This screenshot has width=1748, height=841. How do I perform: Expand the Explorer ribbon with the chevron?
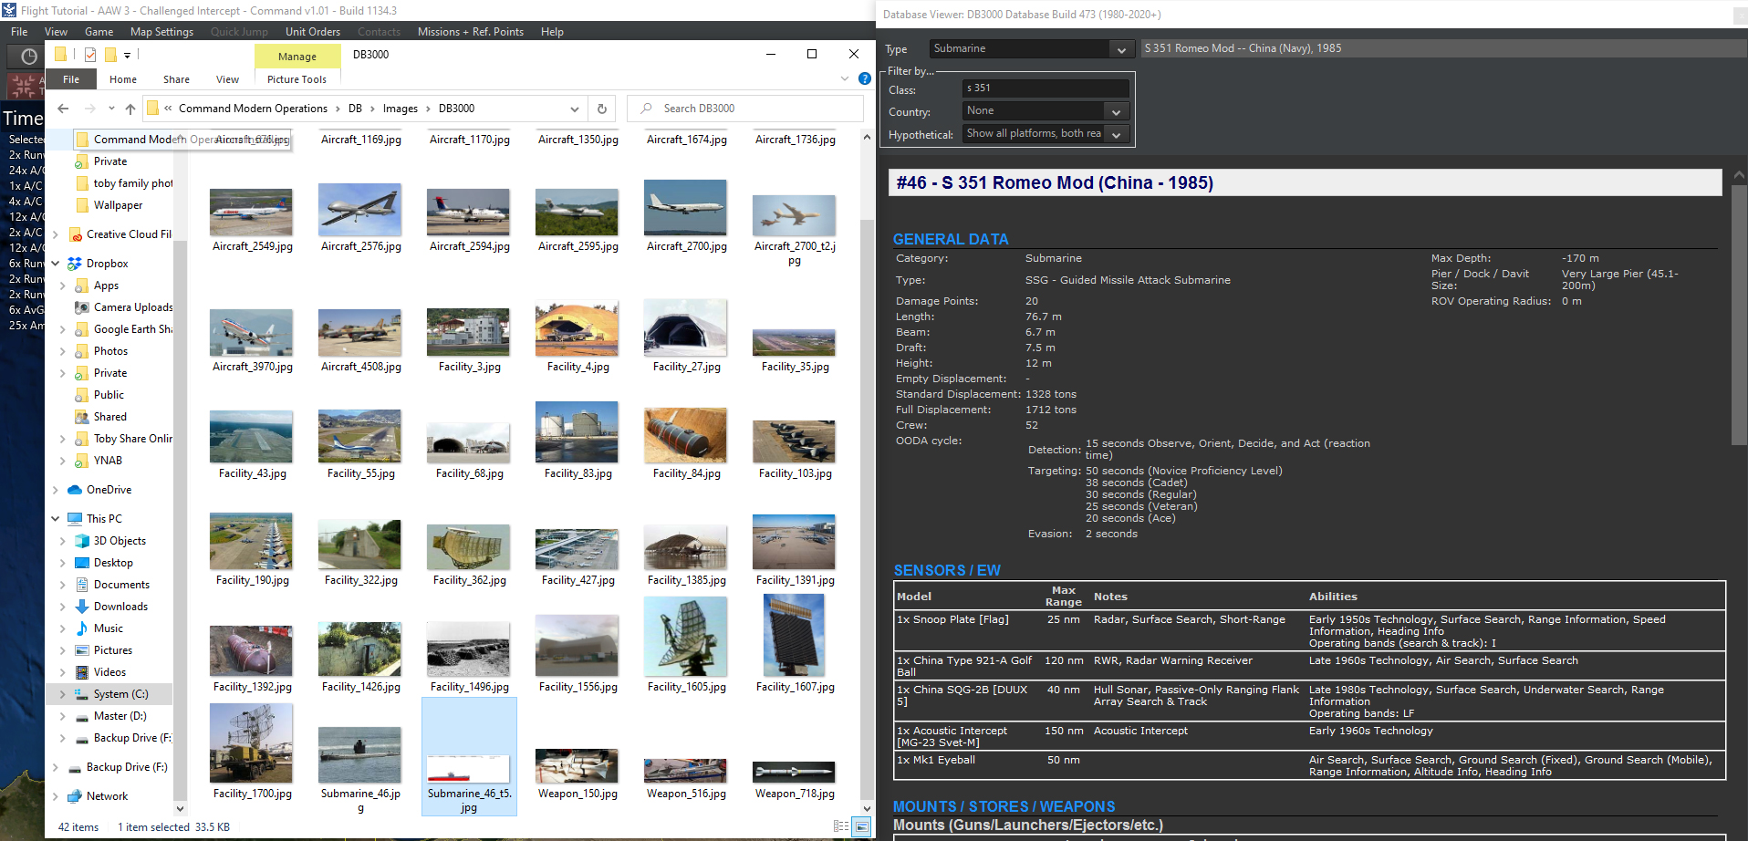845,79
